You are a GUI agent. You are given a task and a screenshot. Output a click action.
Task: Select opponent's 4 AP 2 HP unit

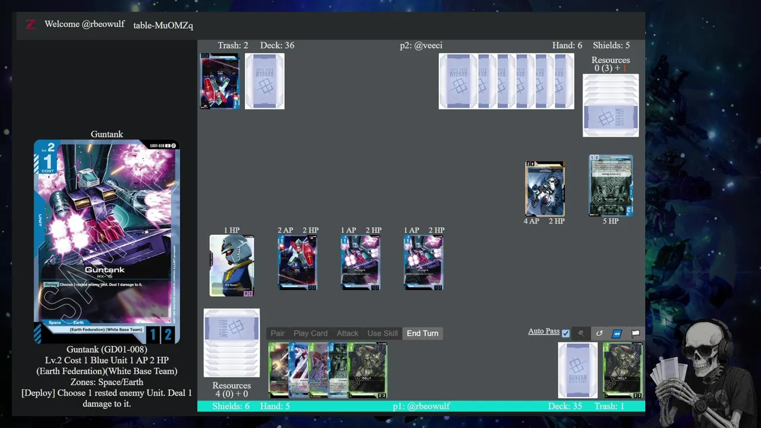point(545,188)
